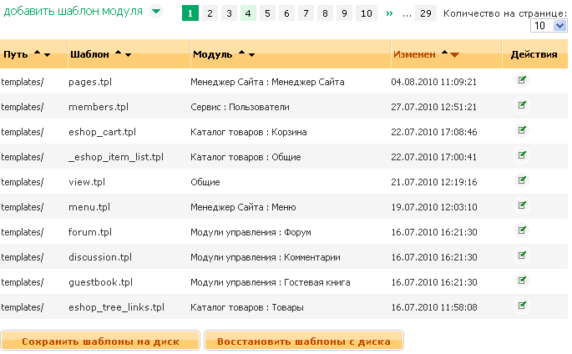Open the items-per-page dropdown showing 10
The height and width of the screenshot is (354, 572).
pos(549,27)
